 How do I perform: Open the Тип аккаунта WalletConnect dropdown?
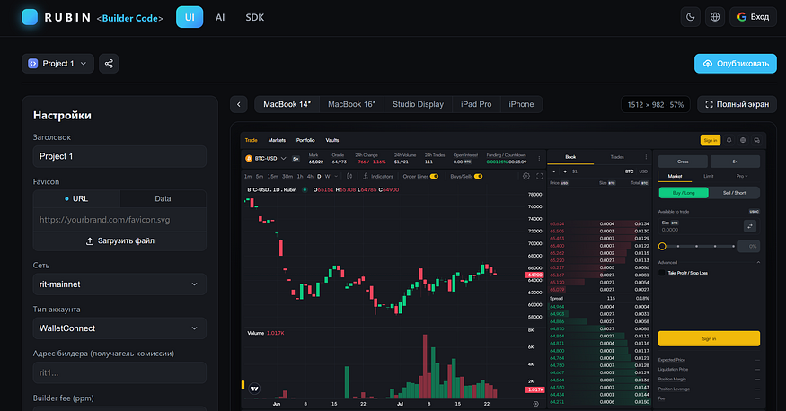119,328
